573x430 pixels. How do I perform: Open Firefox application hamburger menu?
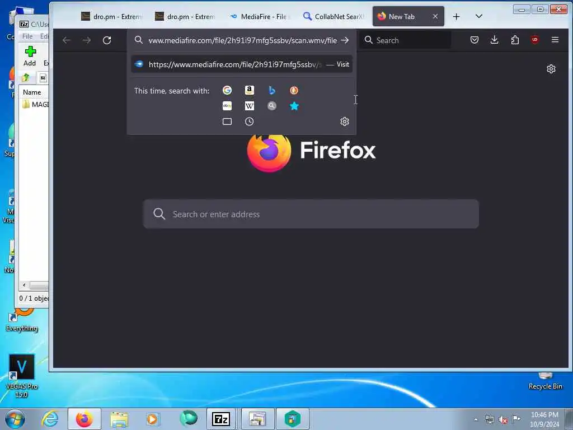tap(555, 40)
